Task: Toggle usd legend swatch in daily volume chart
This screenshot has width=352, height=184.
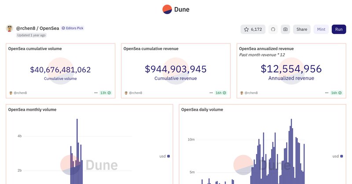Action: click(342, 156)
